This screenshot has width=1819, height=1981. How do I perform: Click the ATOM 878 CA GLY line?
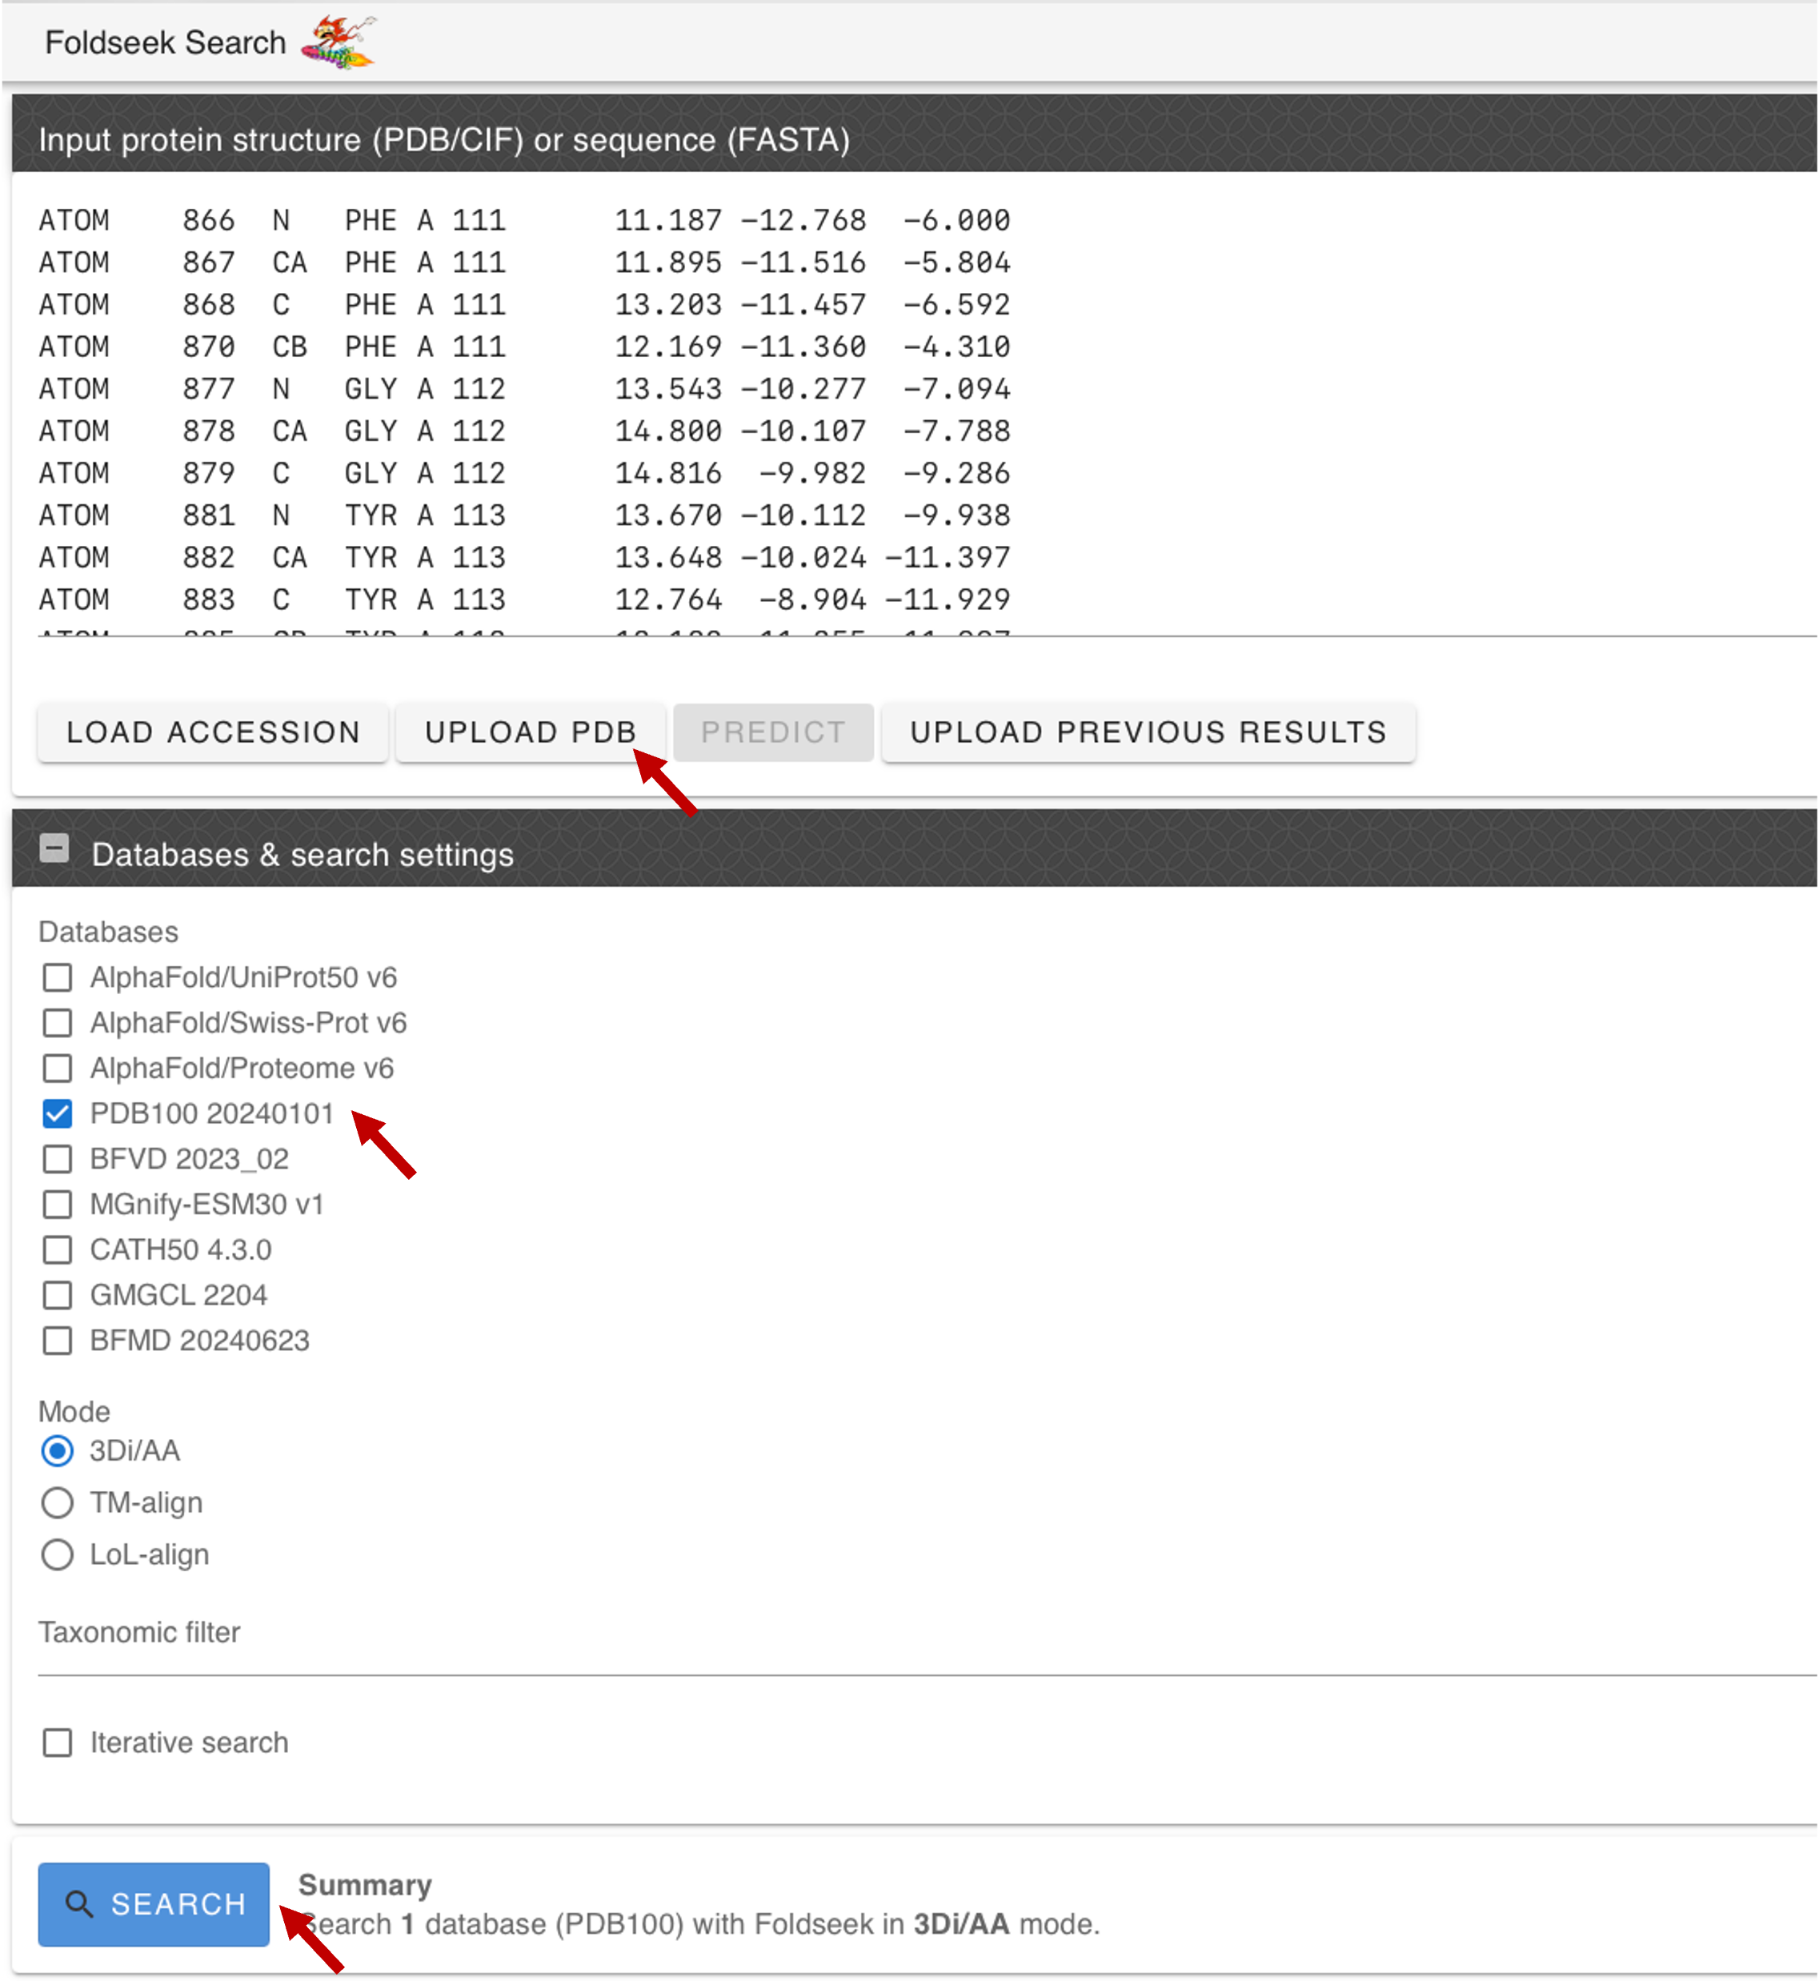tap(525, 431)
